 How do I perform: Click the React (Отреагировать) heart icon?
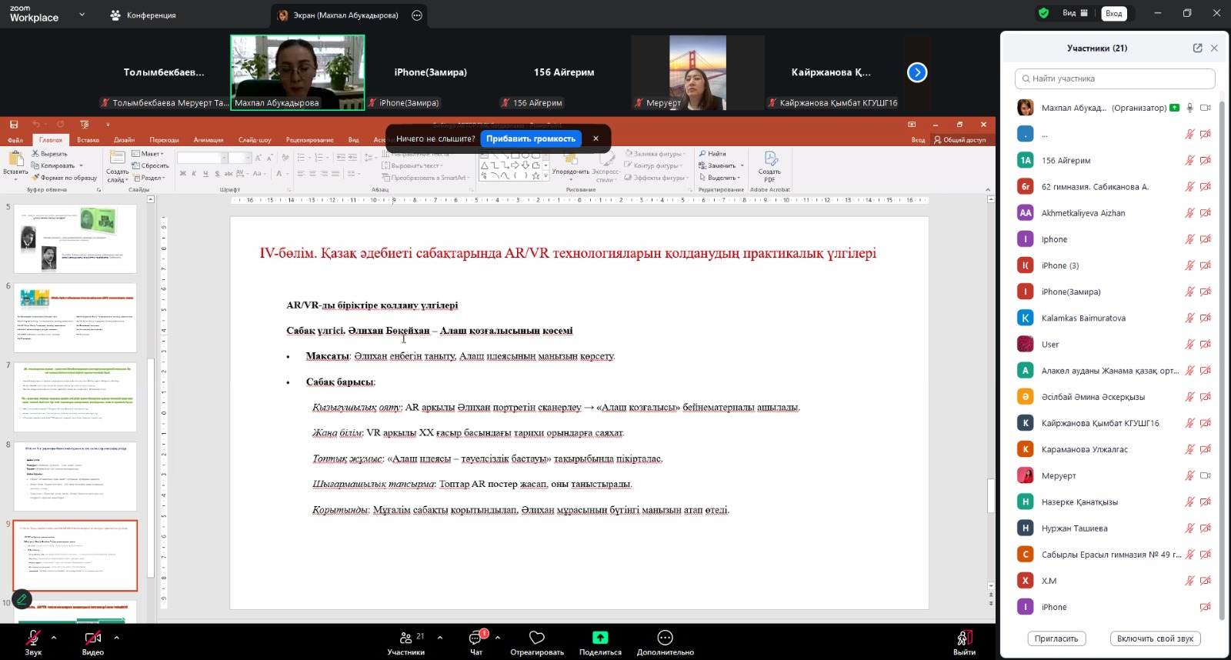pyautogui.click(x=537, y=638)
